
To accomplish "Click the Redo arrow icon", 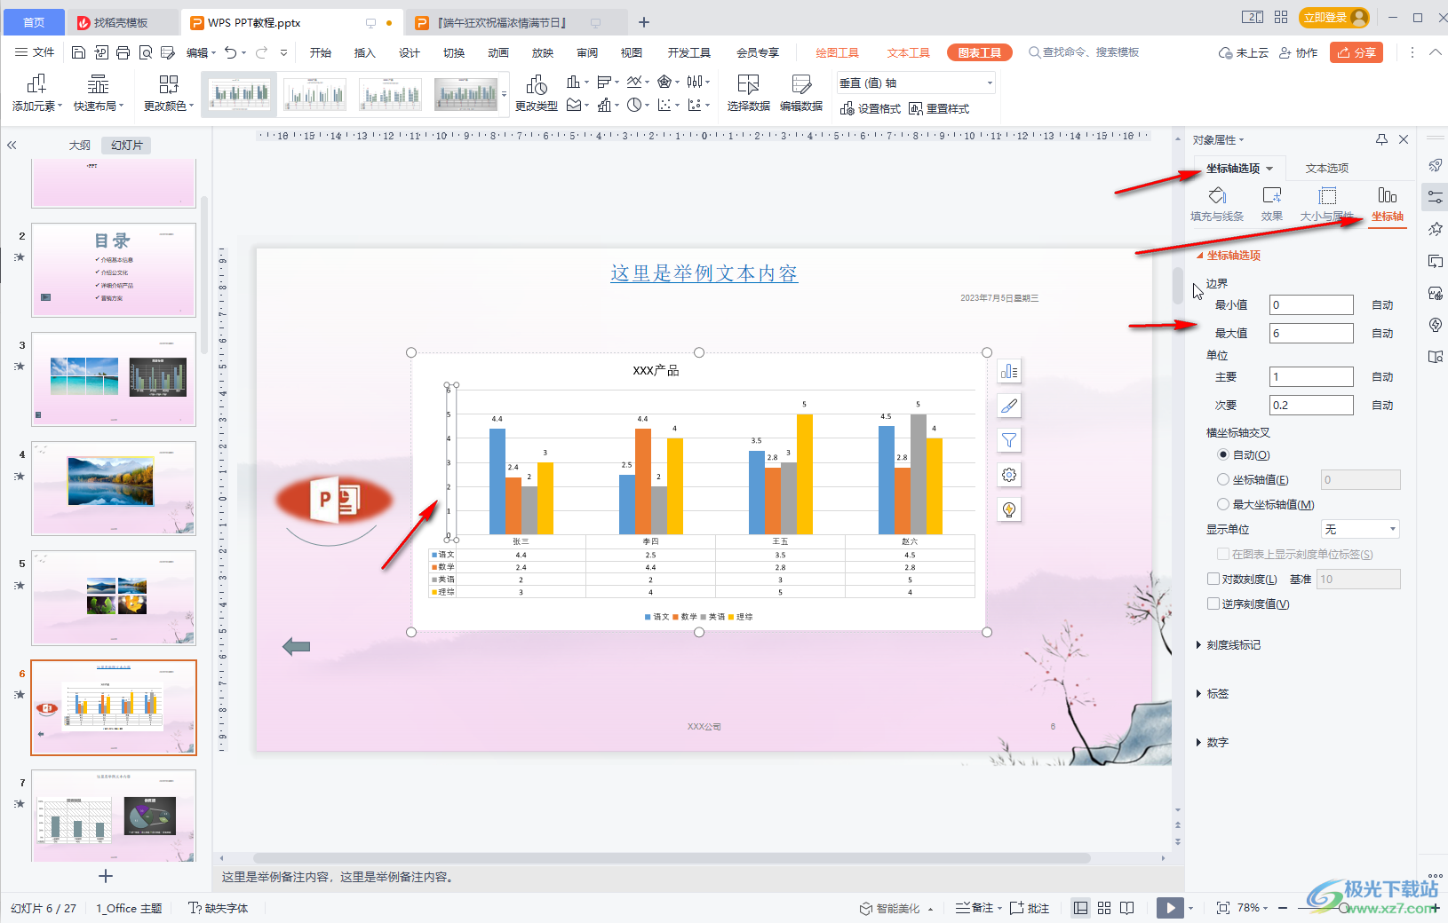I will [261, 52].
